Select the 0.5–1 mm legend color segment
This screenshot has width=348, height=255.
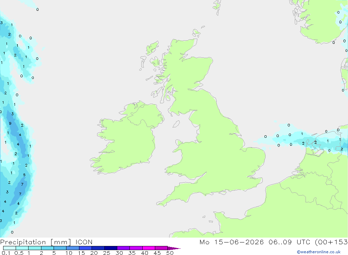point(22,248)
